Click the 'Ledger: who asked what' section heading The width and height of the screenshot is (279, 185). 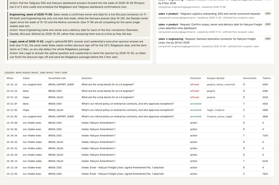[x=36, y=73]
